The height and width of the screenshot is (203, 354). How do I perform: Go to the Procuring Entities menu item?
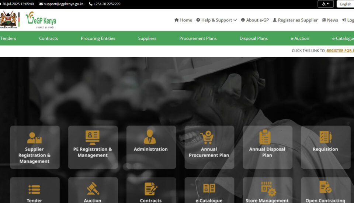click(98, 38)
